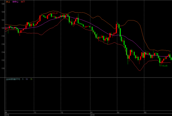The image size is (172, 116).
Task: Click the 126 price axis label
Action: [x=3, y=4]
